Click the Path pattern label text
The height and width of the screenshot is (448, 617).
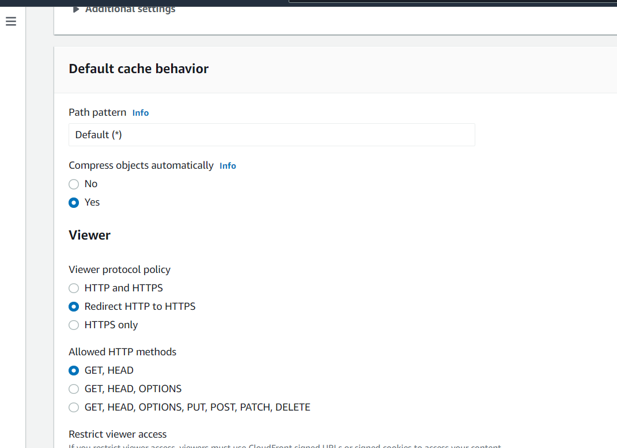[x=97, y=112]
